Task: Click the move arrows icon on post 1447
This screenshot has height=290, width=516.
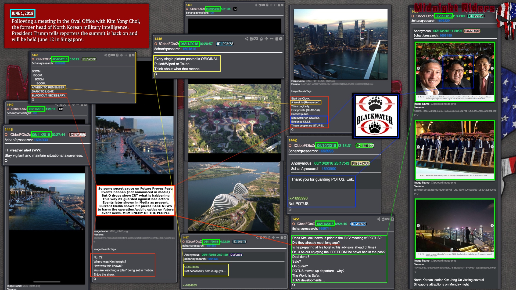Action: point(273,237)
